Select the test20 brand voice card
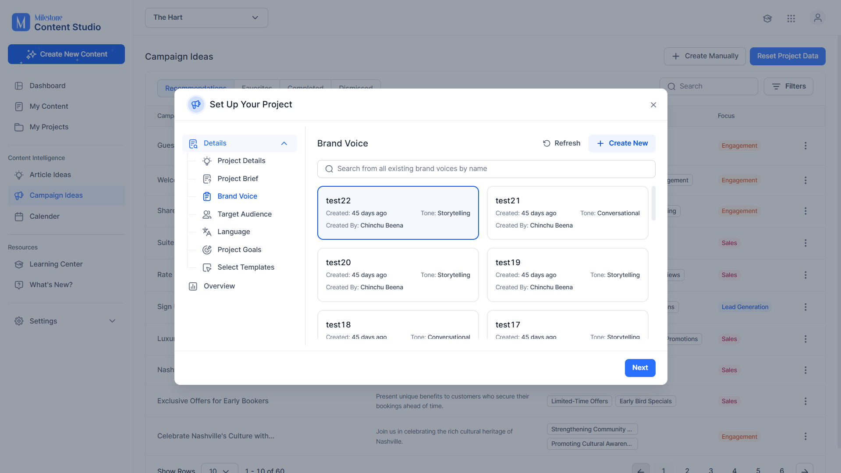Screen dimensions: 841x473 click(x=398, y=275)
